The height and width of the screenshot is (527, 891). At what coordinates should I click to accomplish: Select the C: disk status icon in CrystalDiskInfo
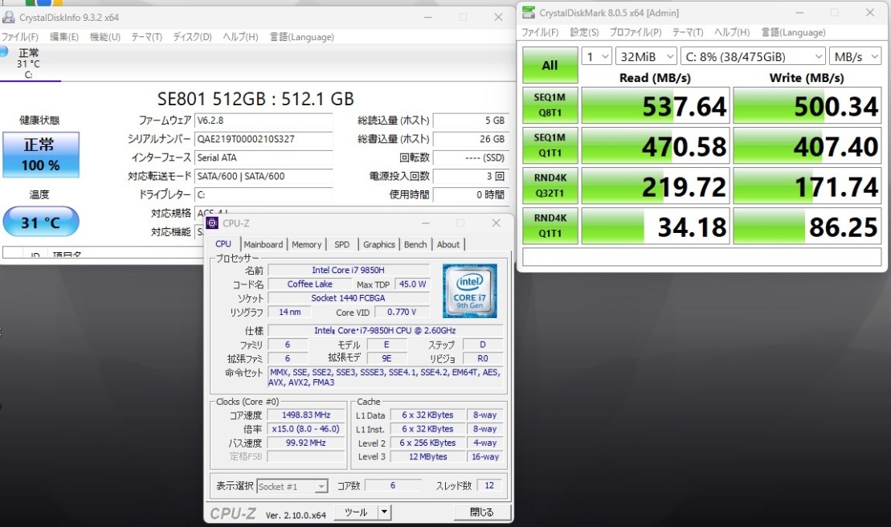pos(28,63)
